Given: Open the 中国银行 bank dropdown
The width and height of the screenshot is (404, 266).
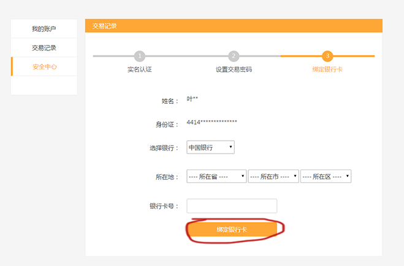Looking at the screenshot, I should (210, 147).
